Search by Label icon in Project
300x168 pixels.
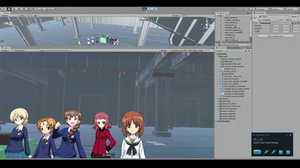(x=249, y=51)
